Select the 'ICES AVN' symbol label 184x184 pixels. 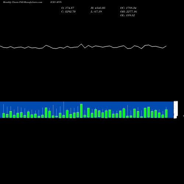[x=56, y=2]
